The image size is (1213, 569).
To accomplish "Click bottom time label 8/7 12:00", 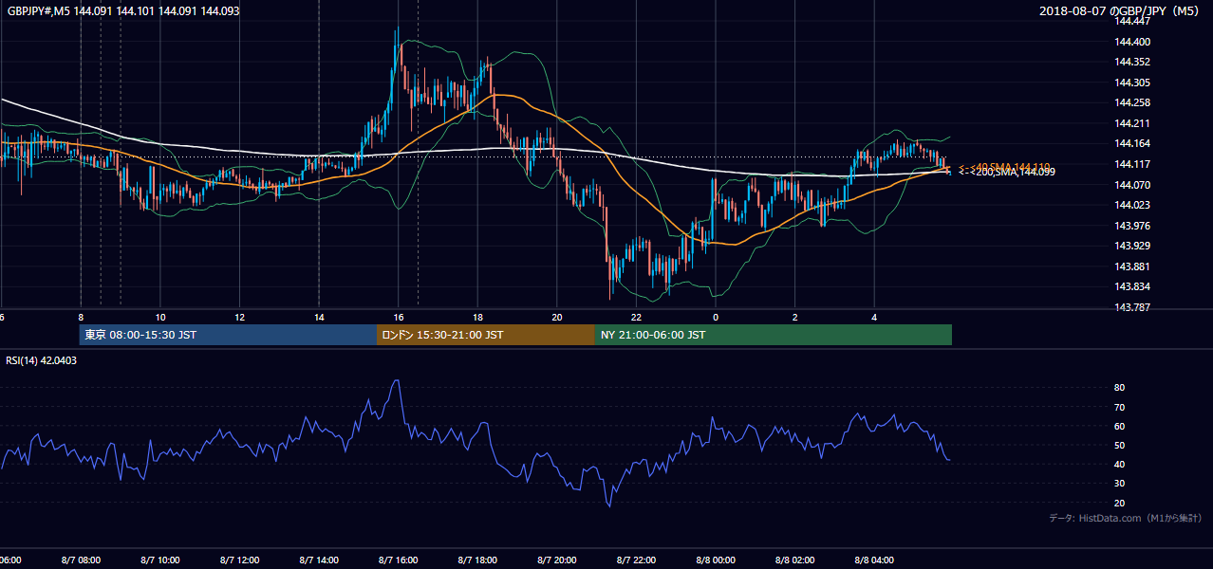I will 240,560.
